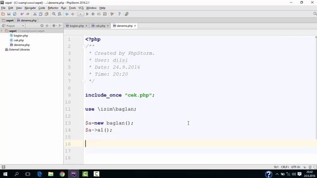317x178 pixels.
Task: Click the Listen for debug connections icon
Action: tap(99, 14)
